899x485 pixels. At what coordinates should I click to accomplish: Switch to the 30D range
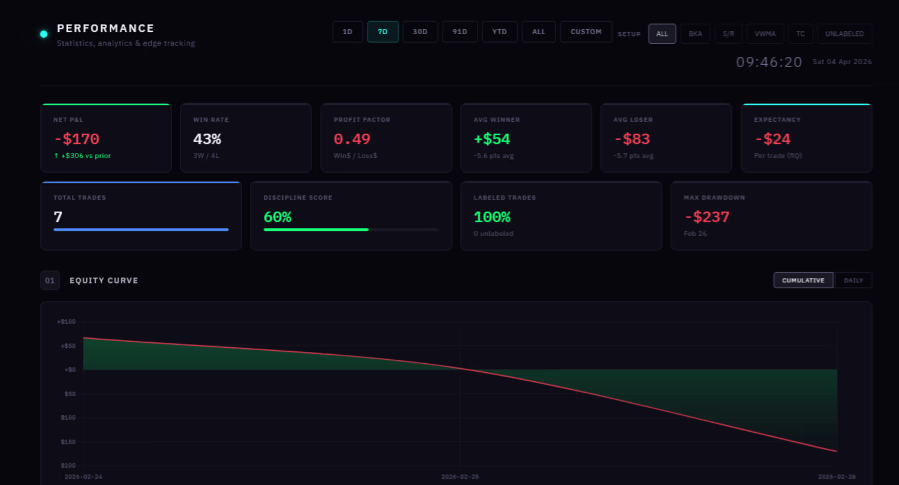pos(420,32)
